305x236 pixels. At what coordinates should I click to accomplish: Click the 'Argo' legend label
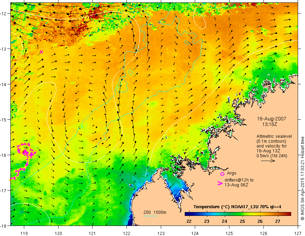(x=232, y=173)
